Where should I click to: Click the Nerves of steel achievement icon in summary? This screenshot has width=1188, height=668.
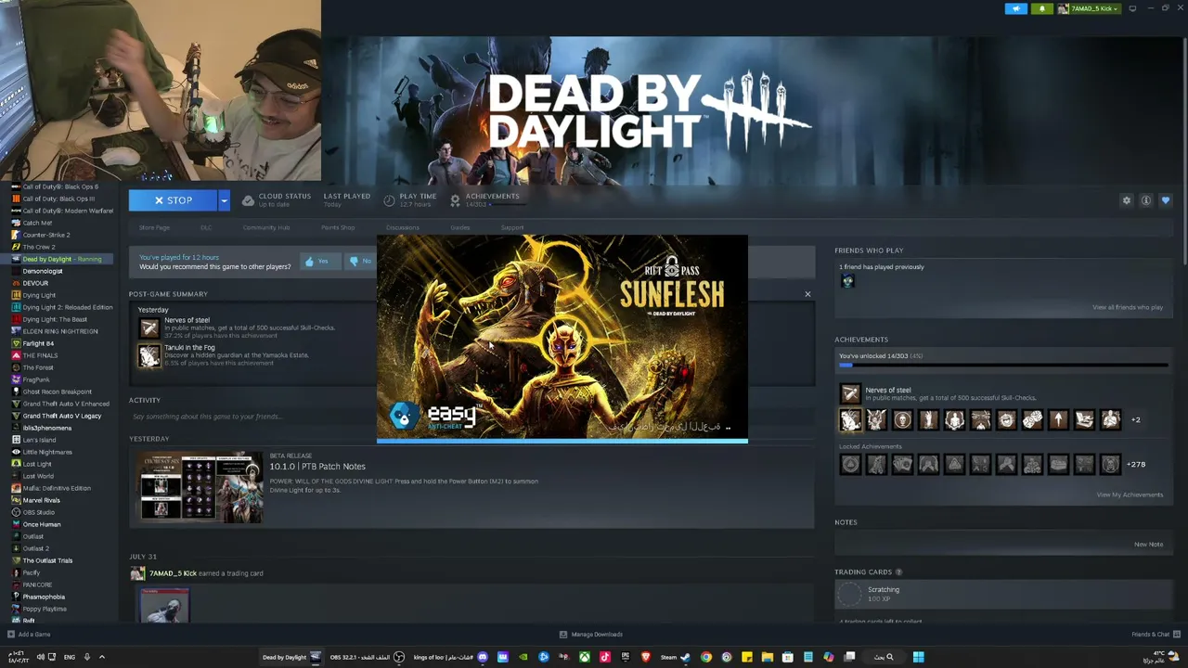tap(149, 328)
